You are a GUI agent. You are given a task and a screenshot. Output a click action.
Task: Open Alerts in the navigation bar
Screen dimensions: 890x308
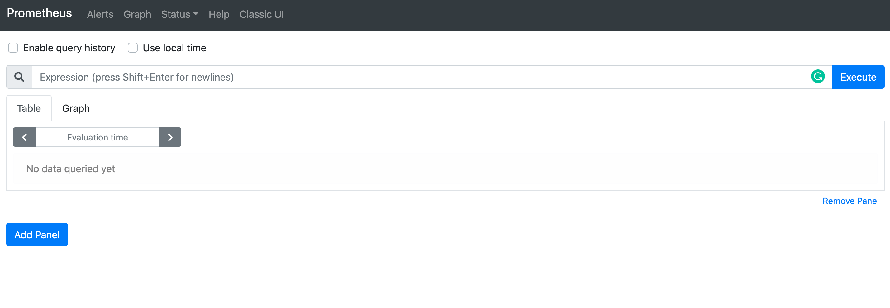point(100,15)
